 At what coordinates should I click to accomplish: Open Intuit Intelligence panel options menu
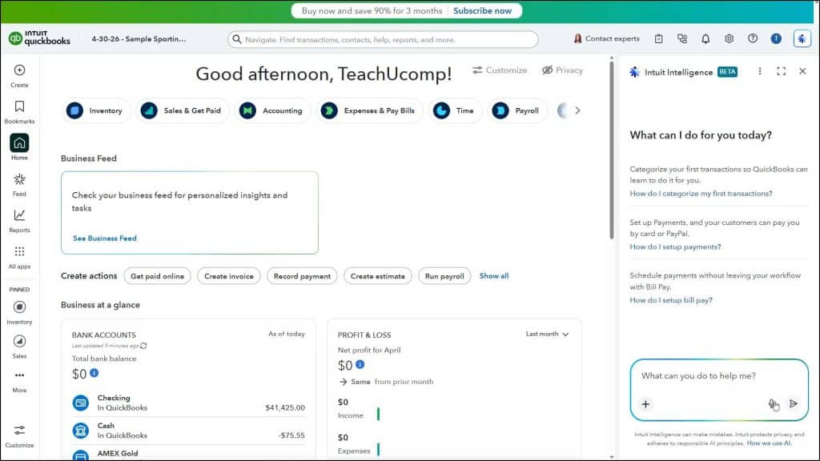point(760,71)
